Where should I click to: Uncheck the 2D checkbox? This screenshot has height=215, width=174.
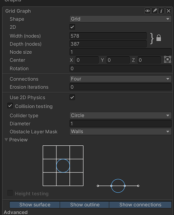pyautogui.click(x=72, y=27)
